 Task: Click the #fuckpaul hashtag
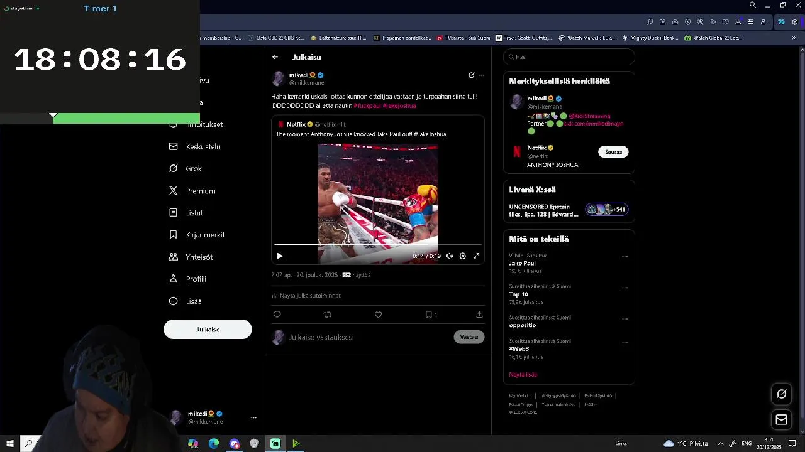[x=367, y=105]
